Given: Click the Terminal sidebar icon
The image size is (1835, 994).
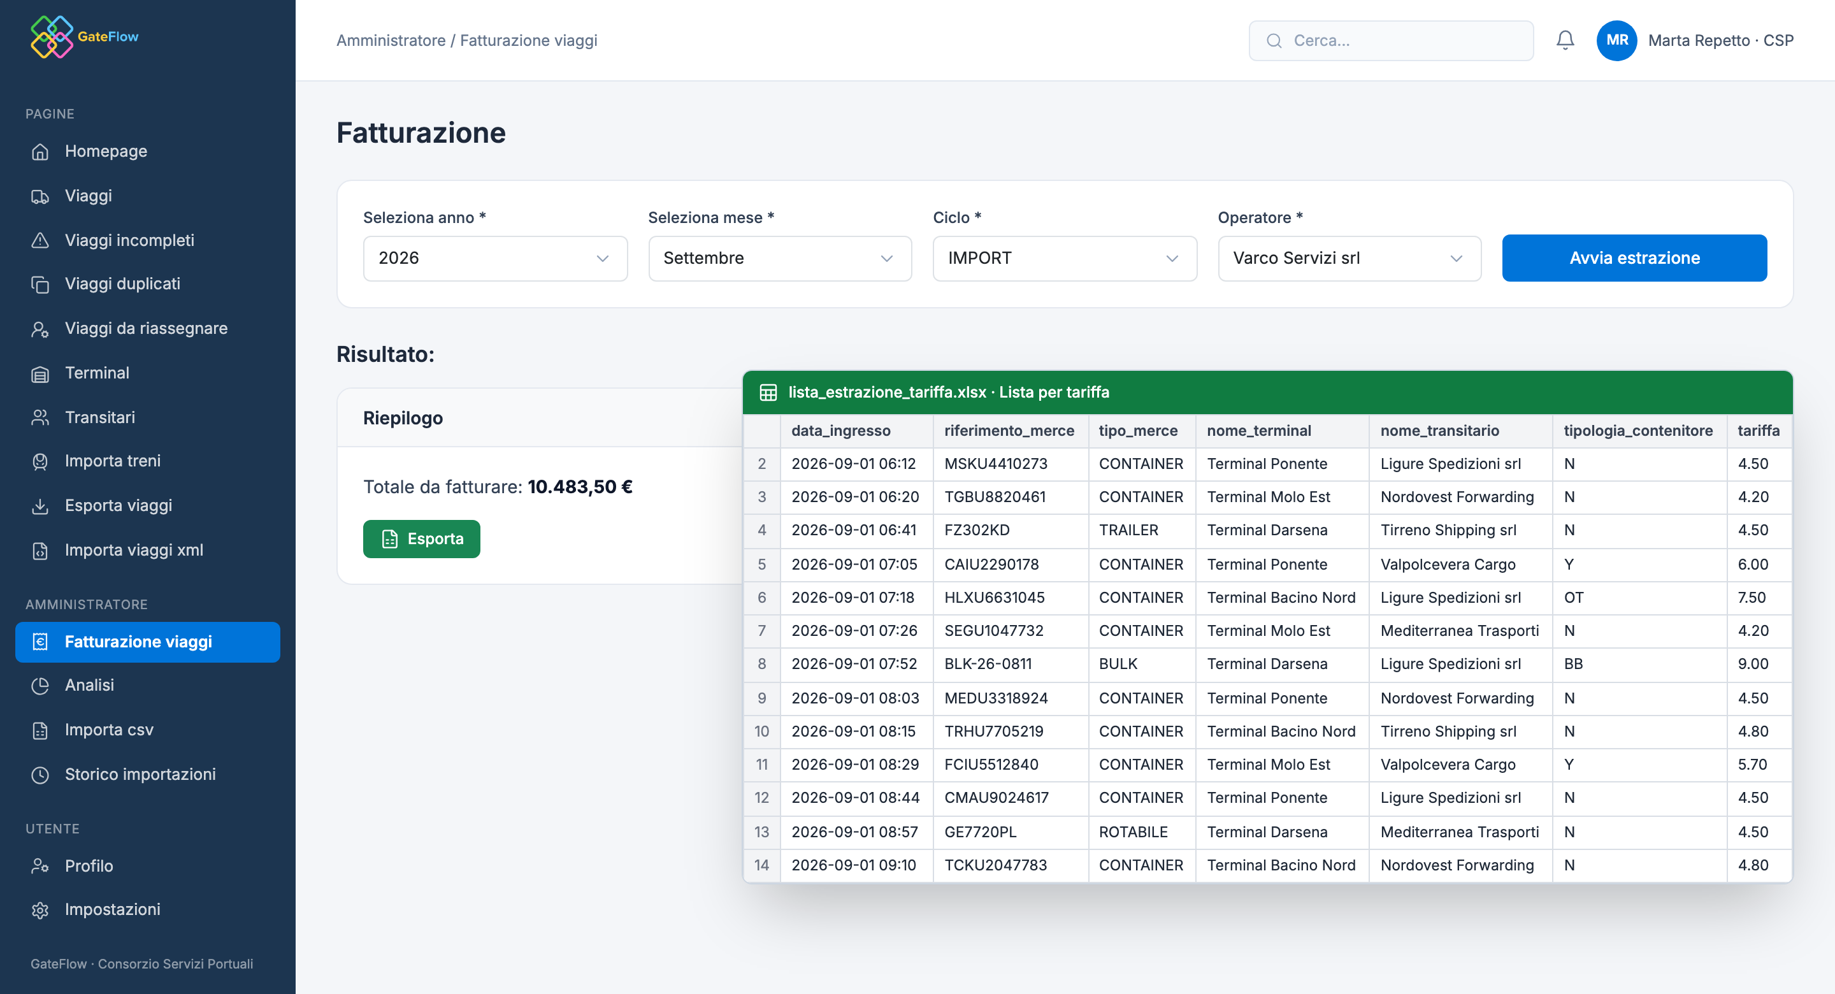Looking at the screenshot, I should pyautogui.click(x=40, y=373).
